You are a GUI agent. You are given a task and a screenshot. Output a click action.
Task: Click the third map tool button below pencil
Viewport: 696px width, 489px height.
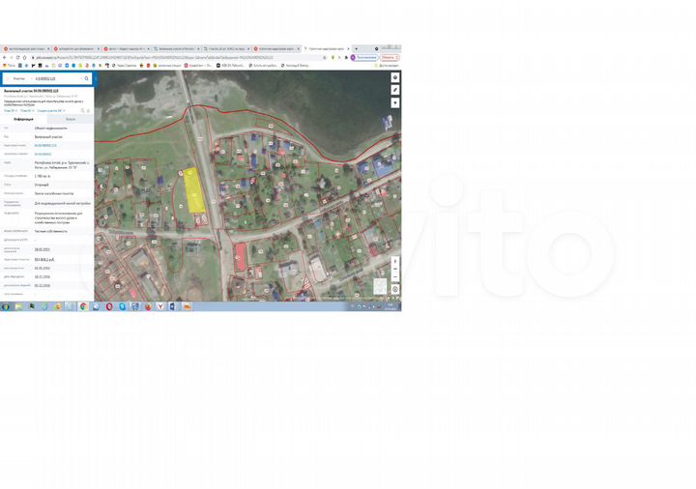395,103
